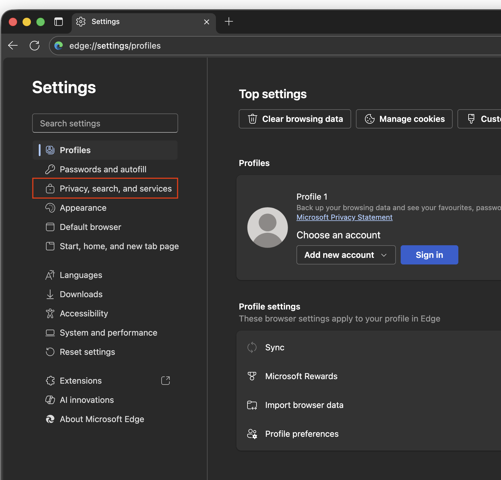Open About Microsoft Edge

coord(105,419)
